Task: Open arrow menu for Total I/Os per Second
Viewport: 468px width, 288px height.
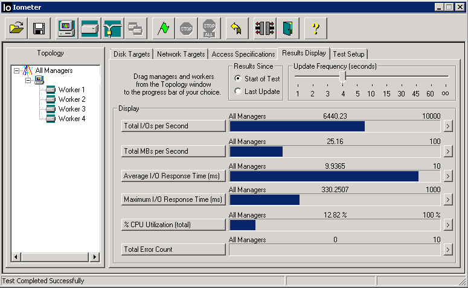Action: click(x=447, y=127)
